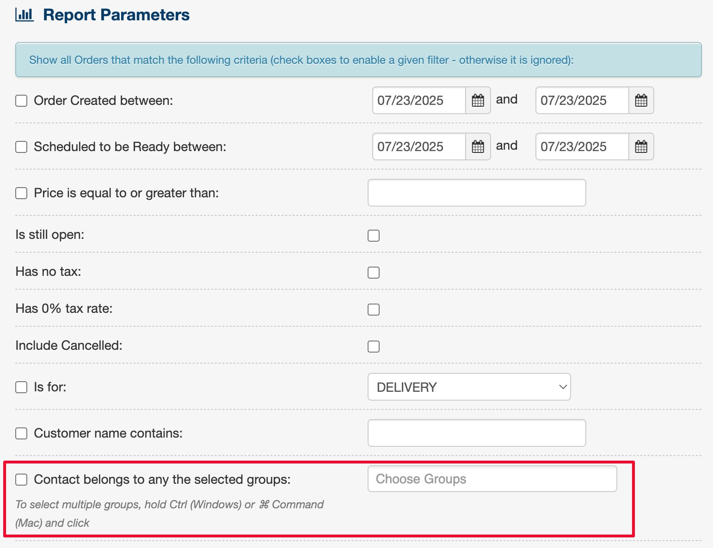Check the Has 0% tax rate box
Viewport: 713px width, 548px height.
click(374, 310)
